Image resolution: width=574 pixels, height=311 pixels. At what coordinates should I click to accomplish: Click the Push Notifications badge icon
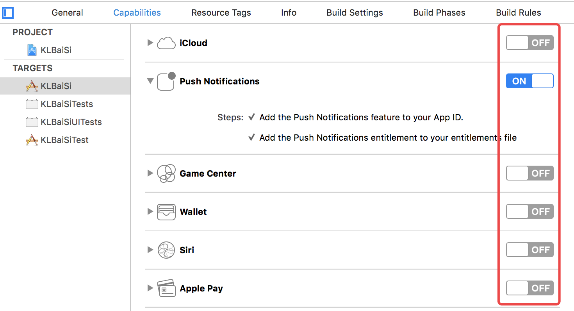pyautogui.click(x=166, y=81)
